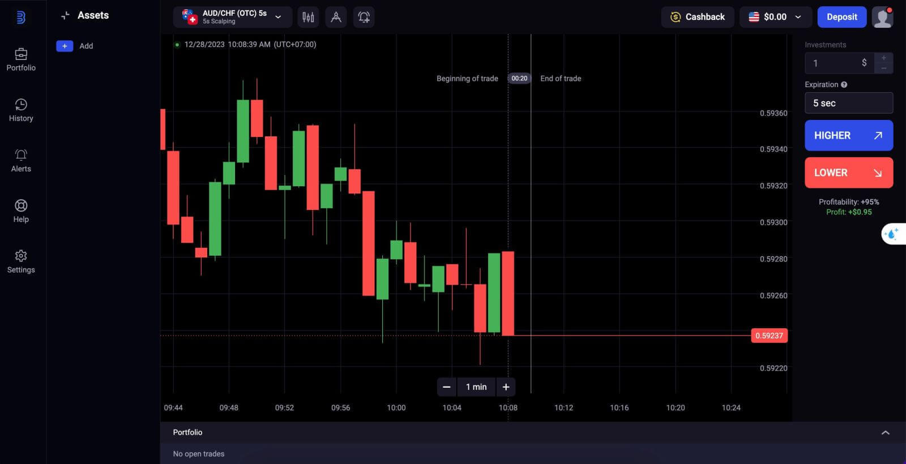This screenshot has width=906, height=464.
Task: Open the drawing tools compass icon
Action: [x=336, y=17]
